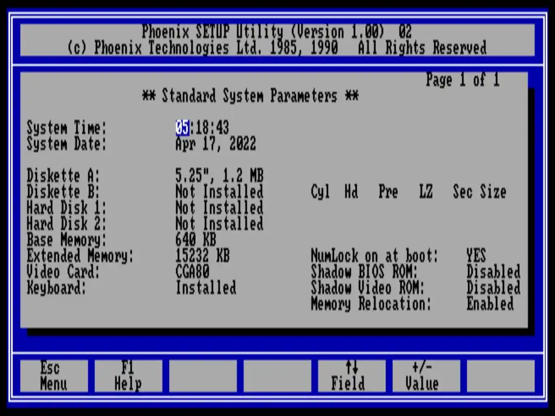
Task: Click the Extended Memory: label
Action: (80, 256)
